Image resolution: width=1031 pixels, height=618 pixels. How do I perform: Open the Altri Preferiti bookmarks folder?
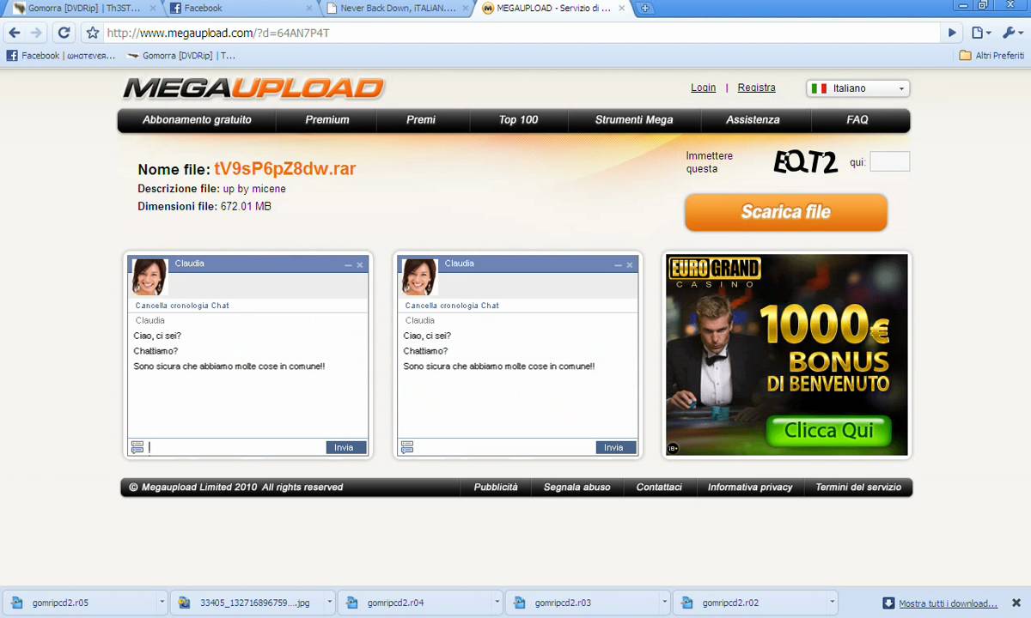pyautogui.click(x=991, y=56)
